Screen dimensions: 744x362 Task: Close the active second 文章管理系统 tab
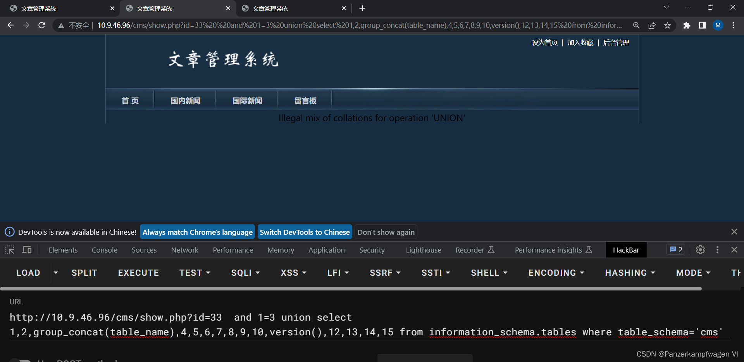tap(228, 8)
